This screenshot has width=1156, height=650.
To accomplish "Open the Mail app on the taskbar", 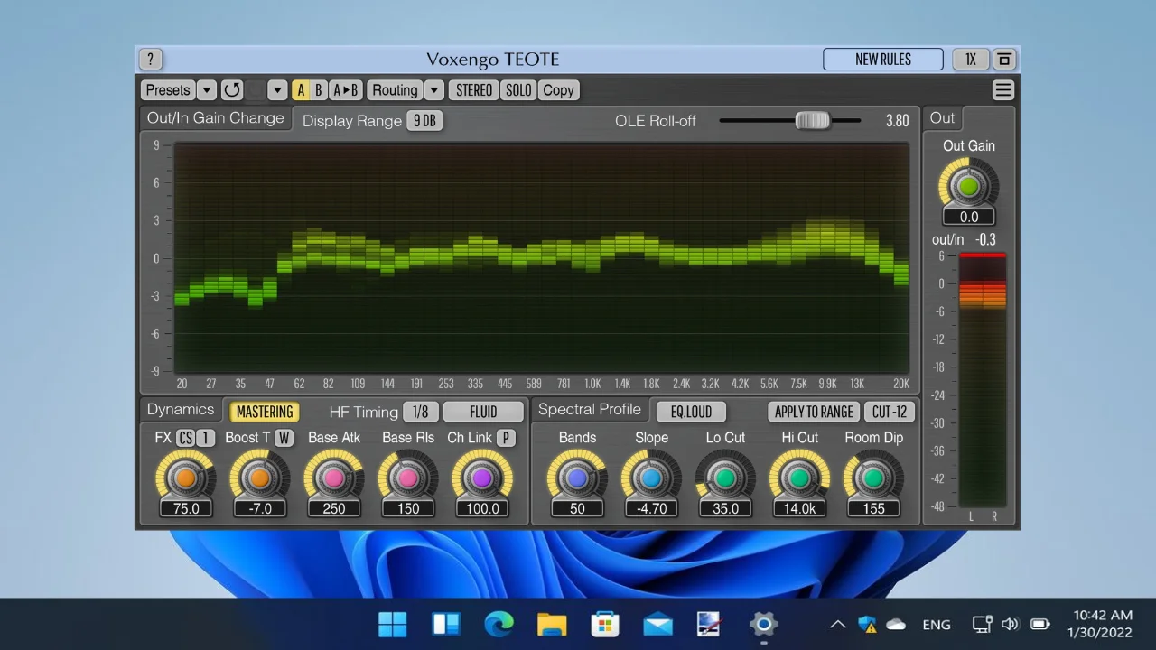I will tap(657, 624).
